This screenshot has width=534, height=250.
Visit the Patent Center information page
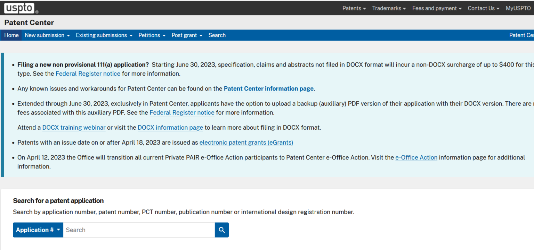tap(268, 88)
